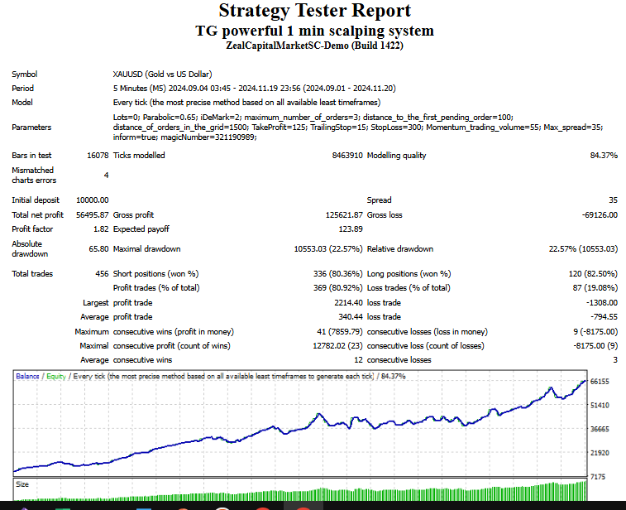This screenshot has width=626, height=510.
Task: Select Total net profit value 56495.87
Action: point(93,215)
